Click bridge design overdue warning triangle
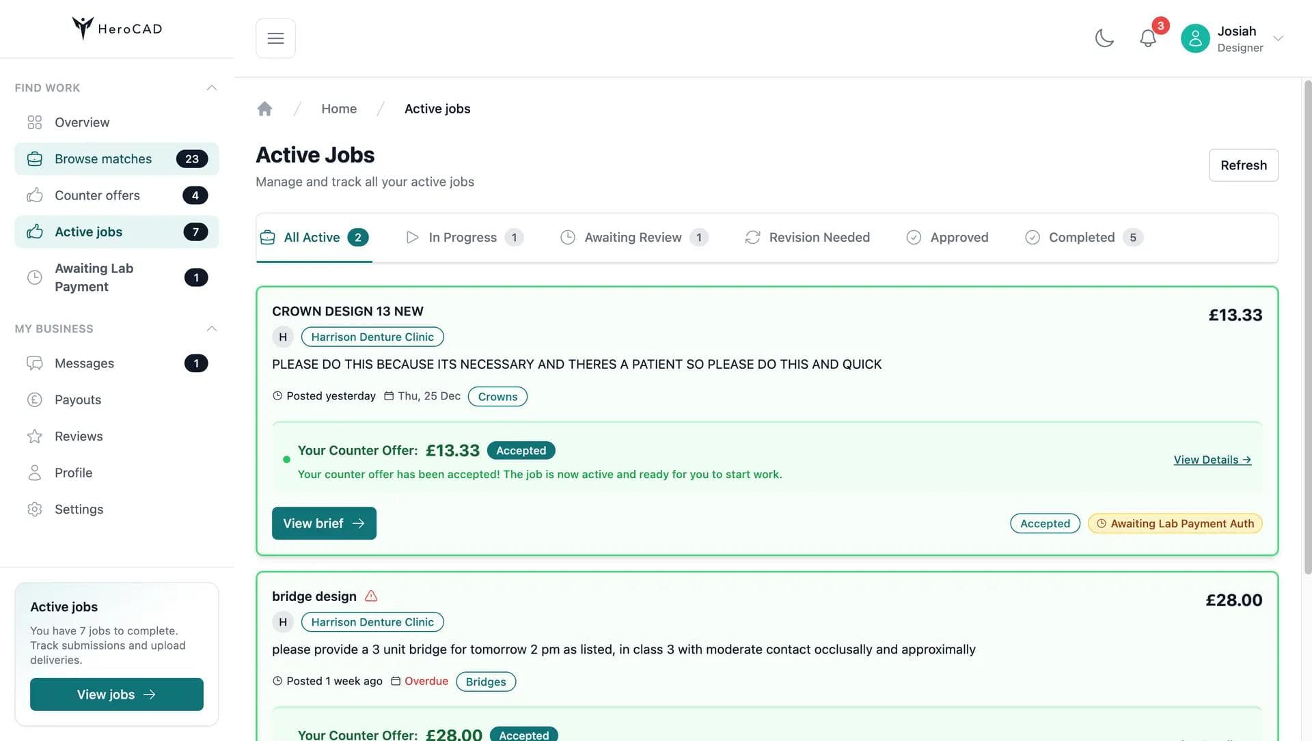1312x741 pixels. (371, 596)
